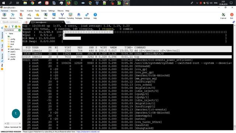Image resolution: width=236 pixels, height=133 pixels.
Task: Select the bin folder
Action: pos(10,47)
